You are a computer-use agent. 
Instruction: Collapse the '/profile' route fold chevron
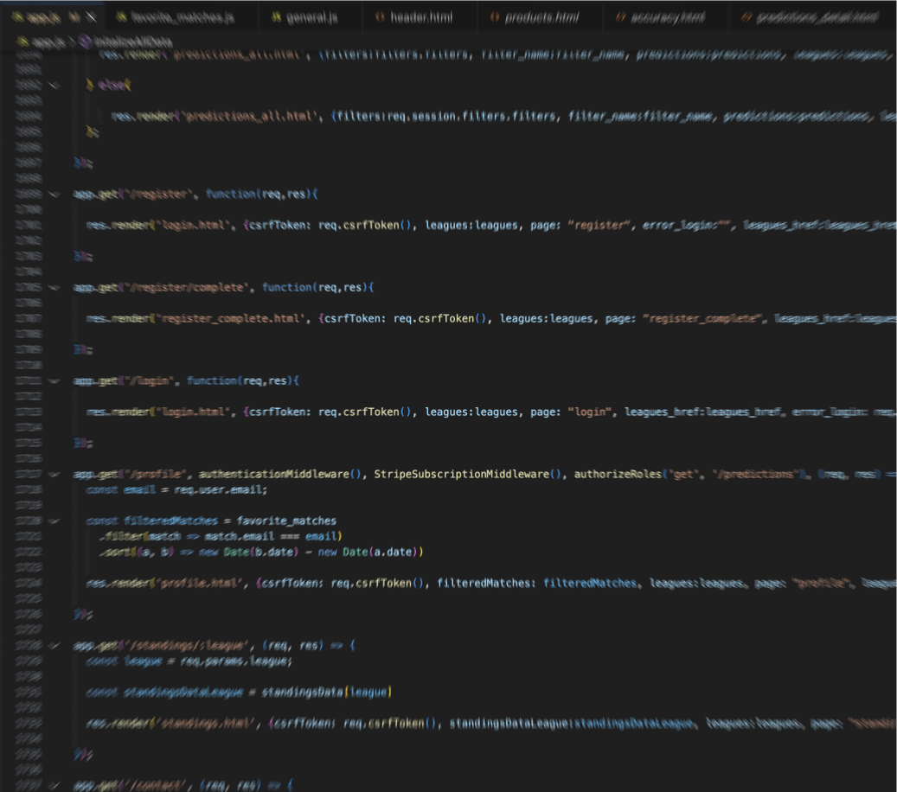[54, 474]
